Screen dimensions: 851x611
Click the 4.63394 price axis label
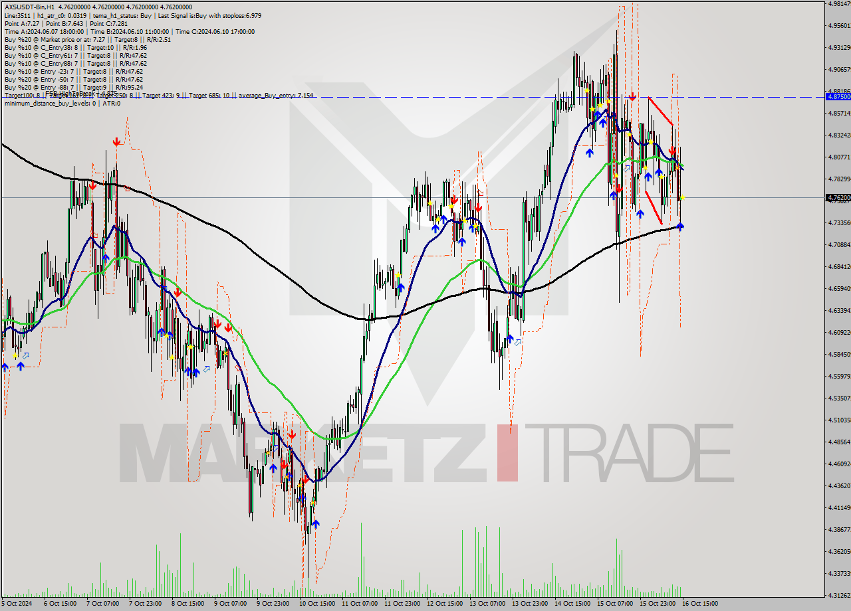(x=838, y=310)
